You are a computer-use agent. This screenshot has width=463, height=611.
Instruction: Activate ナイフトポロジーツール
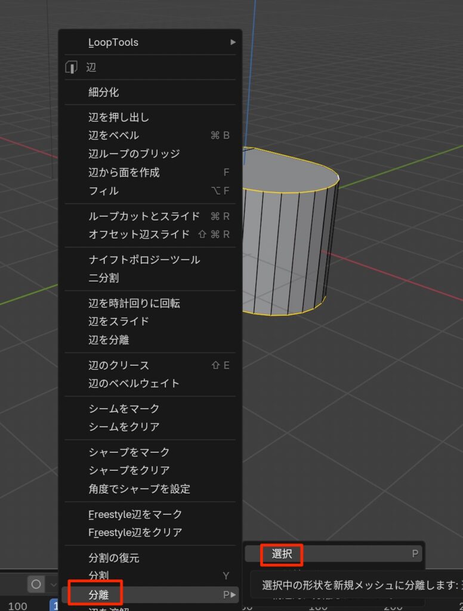click(x=144, y=260)
